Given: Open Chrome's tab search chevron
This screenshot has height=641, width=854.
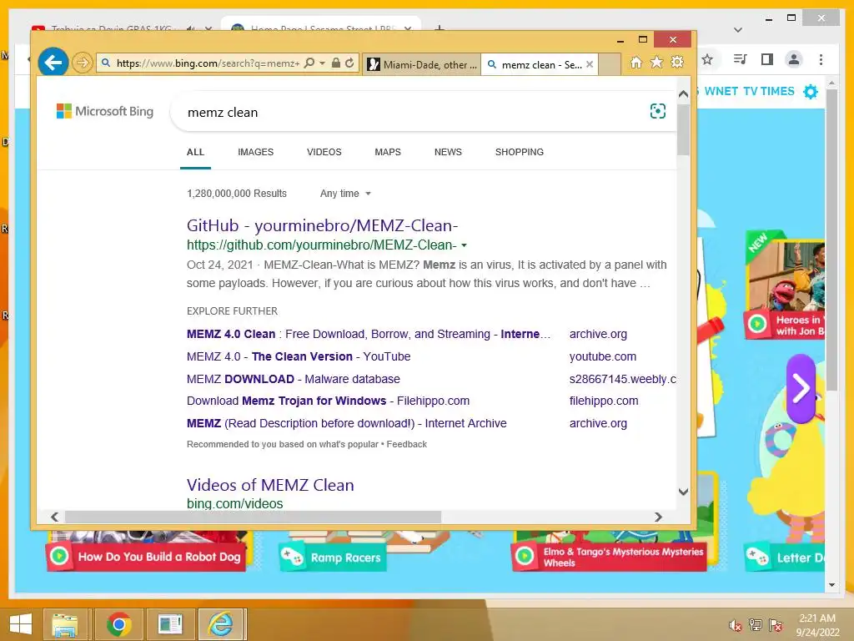Looking at the screenshot, I should [x=738, y=30].
